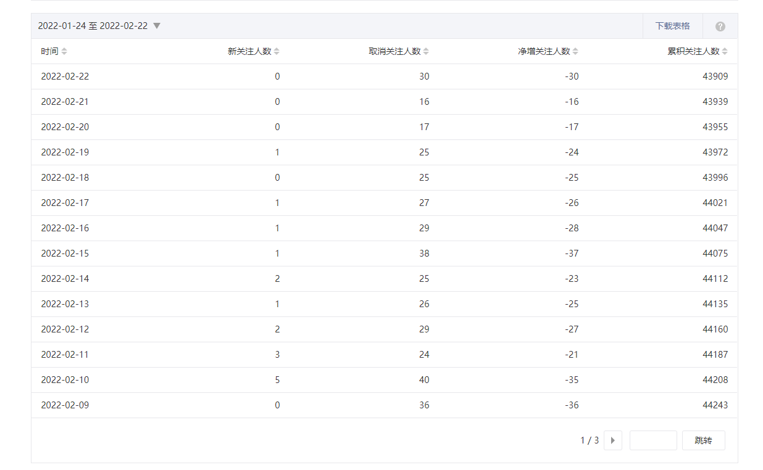This screenshot has height=470, width=763.
Task: Open the 2022-01-24 至 2022-02-22 date selector
Action: click(x=93, y=26)
